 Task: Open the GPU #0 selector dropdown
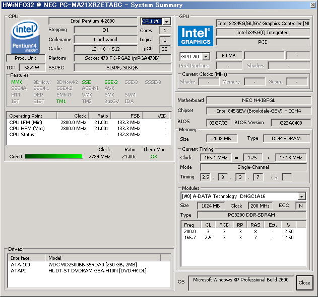pos(206,57)
